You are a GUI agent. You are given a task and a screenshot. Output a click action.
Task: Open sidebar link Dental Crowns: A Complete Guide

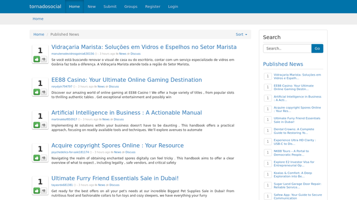click(x=294, y=131)
